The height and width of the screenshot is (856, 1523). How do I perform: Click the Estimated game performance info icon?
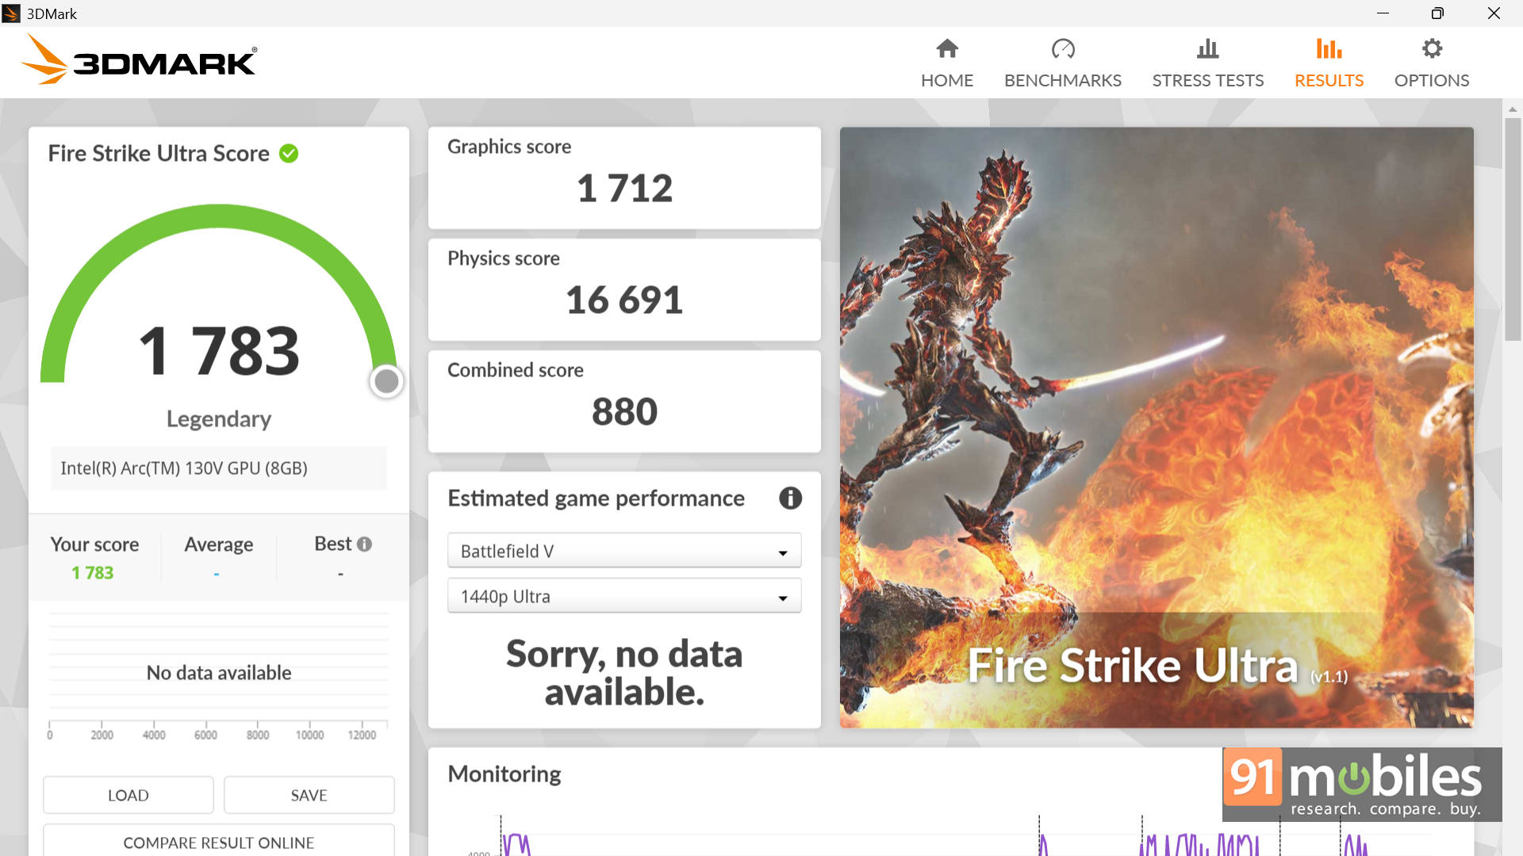click(790, 499)
